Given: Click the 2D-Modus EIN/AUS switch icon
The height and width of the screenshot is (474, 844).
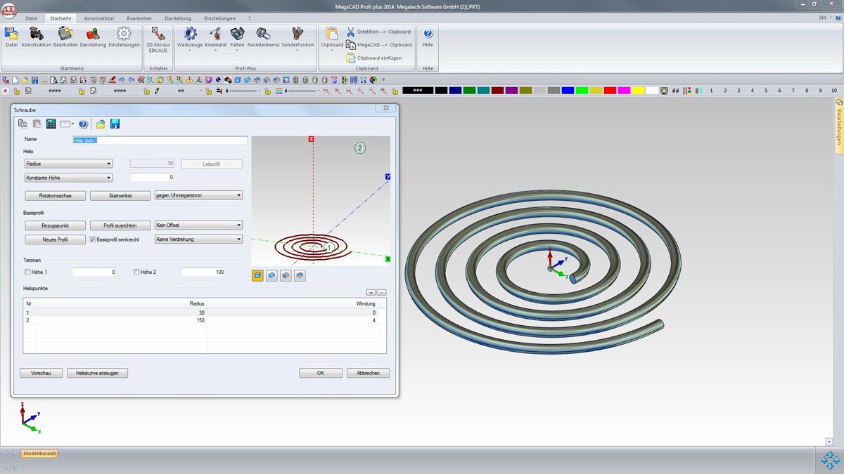Looking at the screenshot, I should coord(158,35).
